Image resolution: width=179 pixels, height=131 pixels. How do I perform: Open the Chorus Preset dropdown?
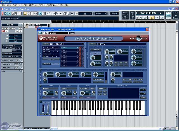(69, 89)
